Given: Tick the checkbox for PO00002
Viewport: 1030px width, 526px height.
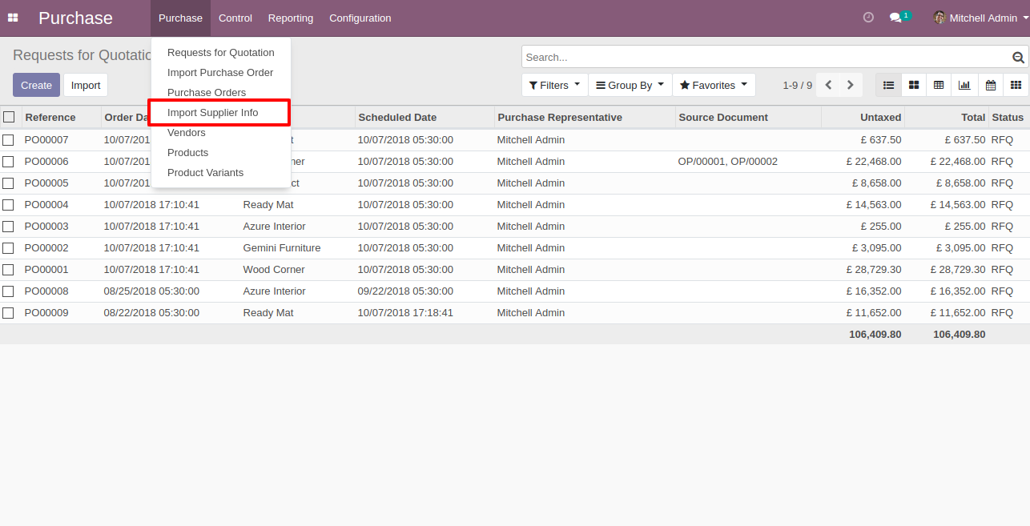Looking at the screenshot, I should pos(8,248).
